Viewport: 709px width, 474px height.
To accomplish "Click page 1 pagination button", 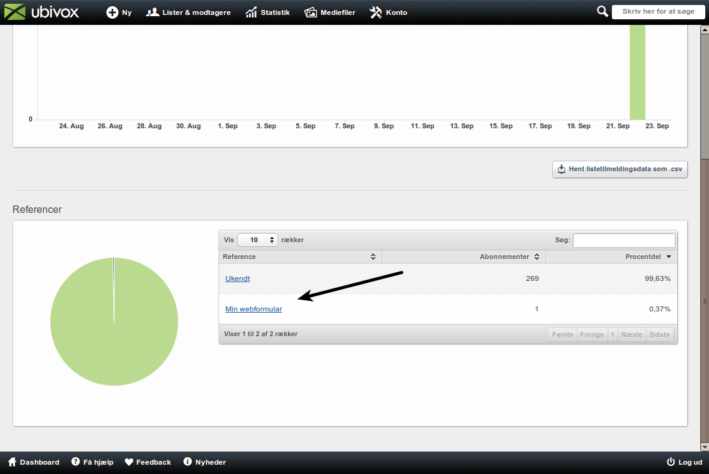I will click(x=613, y=334).
